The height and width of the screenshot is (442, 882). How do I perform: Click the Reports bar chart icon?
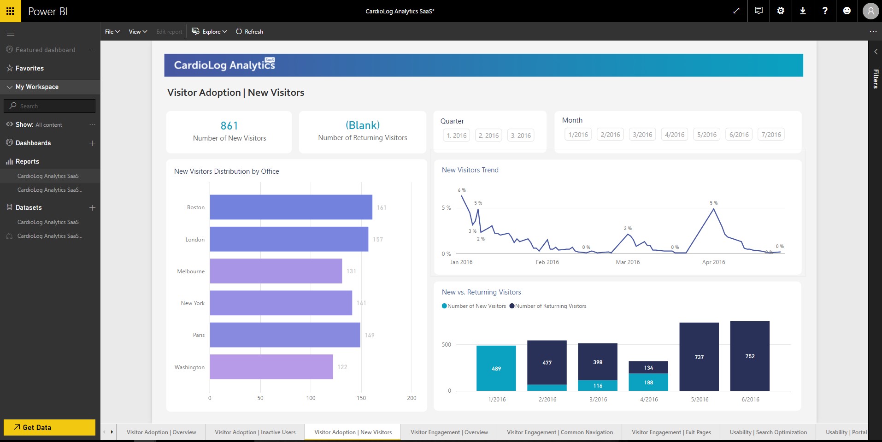(x=9, y=161)
